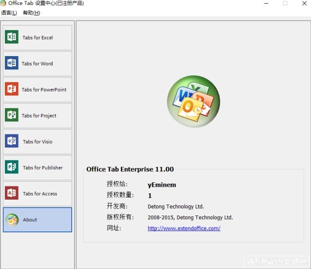Click the Excel icon in the sidebar
Viewport: 311px width, 269px height.
point(12,37)
